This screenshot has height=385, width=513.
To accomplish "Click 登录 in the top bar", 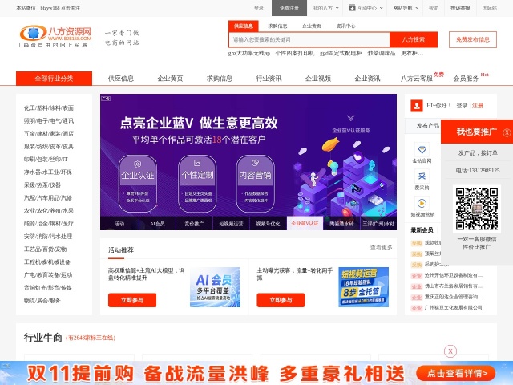I will click(258, 8).
